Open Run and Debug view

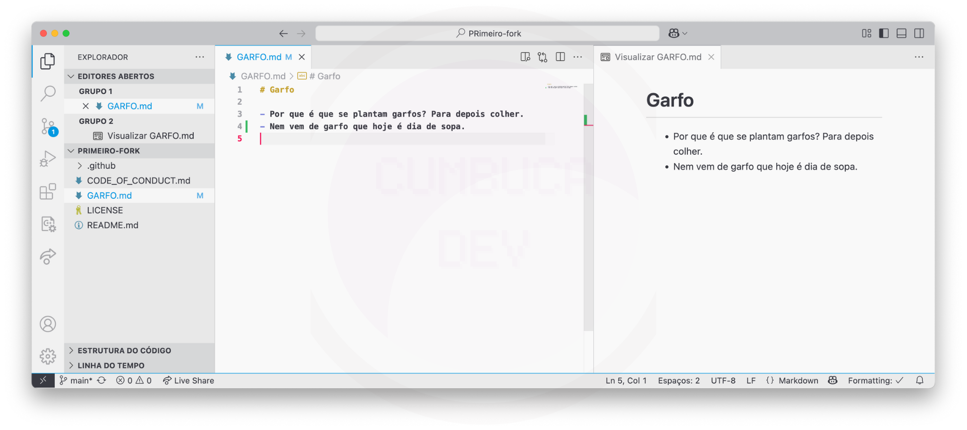[48, 159]
